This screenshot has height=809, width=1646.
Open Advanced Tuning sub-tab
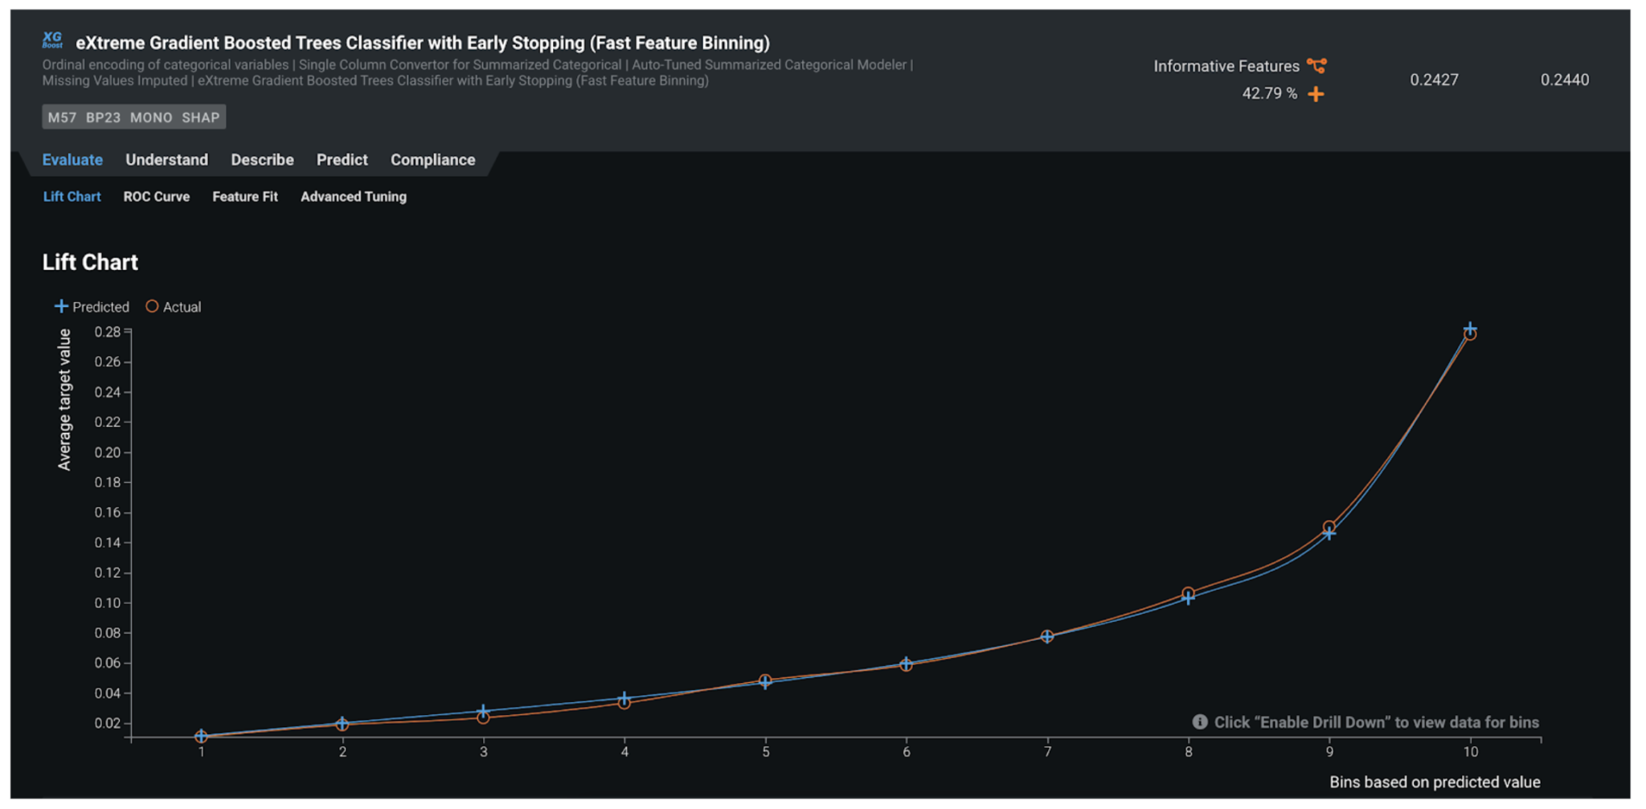click(353, 197)
